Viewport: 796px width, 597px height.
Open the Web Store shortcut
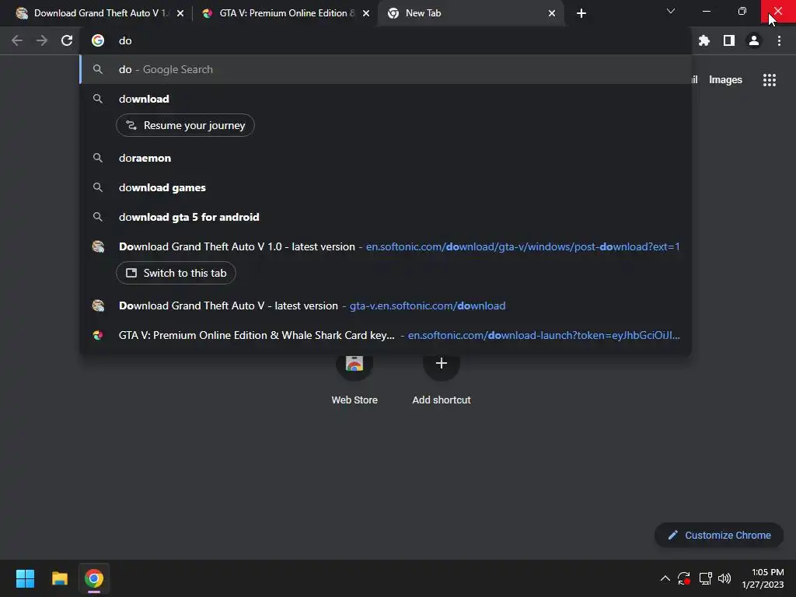point(354,379)
